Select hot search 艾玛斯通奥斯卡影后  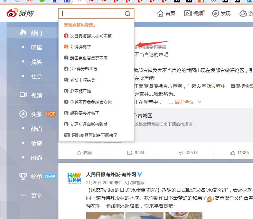(88, 124)
